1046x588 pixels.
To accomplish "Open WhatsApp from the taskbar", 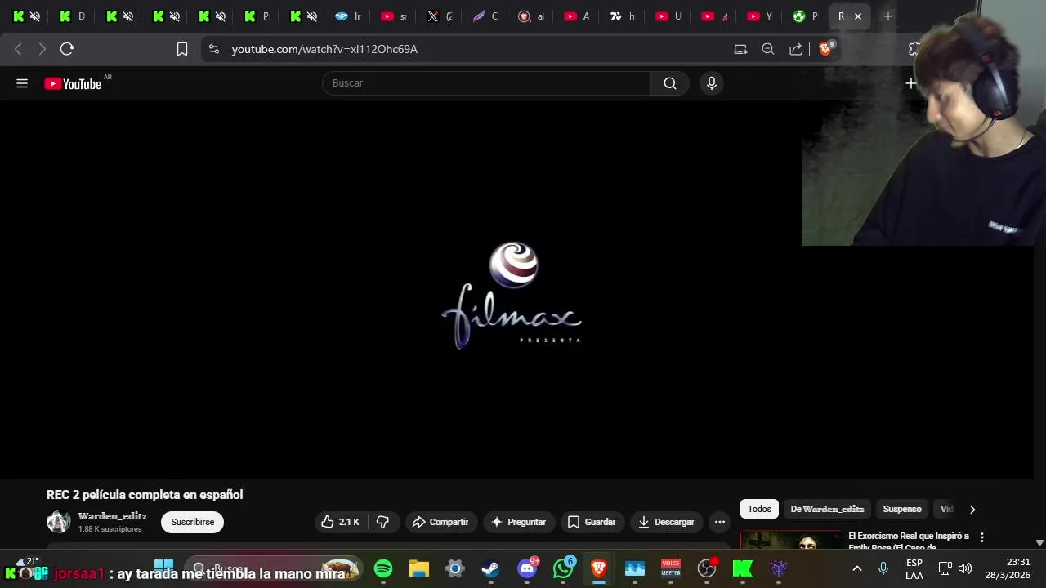I will pos(563,568).
